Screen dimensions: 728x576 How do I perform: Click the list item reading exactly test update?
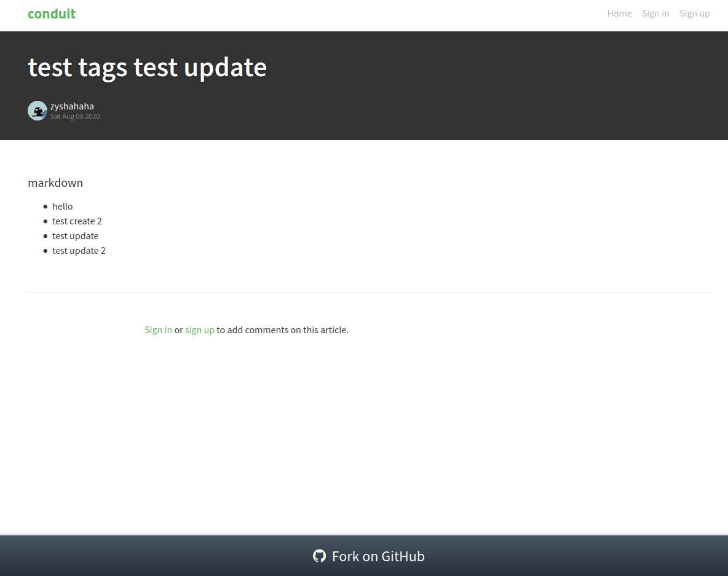(x=75, y=236)
